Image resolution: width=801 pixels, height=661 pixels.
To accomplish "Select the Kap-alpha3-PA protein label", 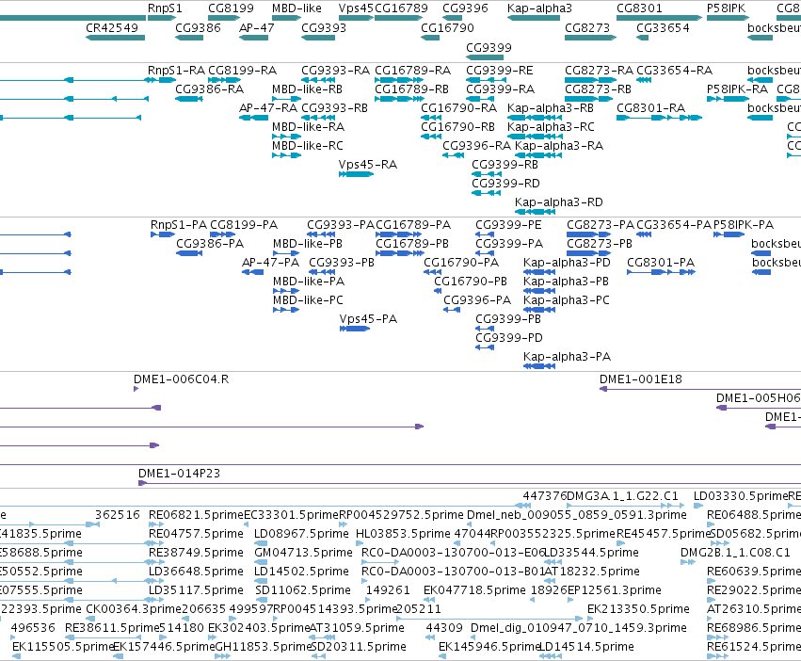I will coord(567,358).
